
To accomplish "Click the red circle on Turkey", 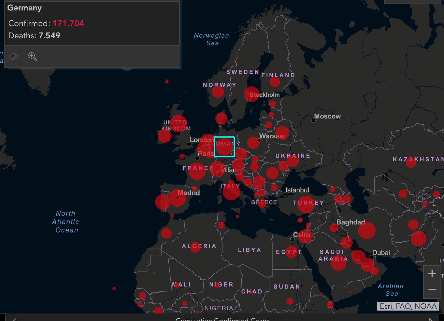I will (306, 204).
